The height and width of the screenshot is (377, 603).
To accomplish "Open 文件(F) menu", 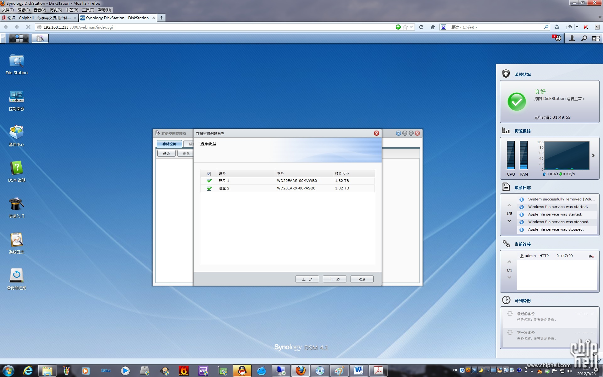I will point(8,10).
